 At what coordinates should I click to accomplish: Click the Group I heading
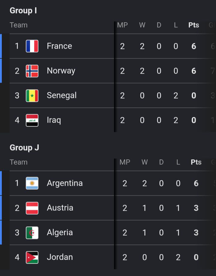[x=23, y=11]
